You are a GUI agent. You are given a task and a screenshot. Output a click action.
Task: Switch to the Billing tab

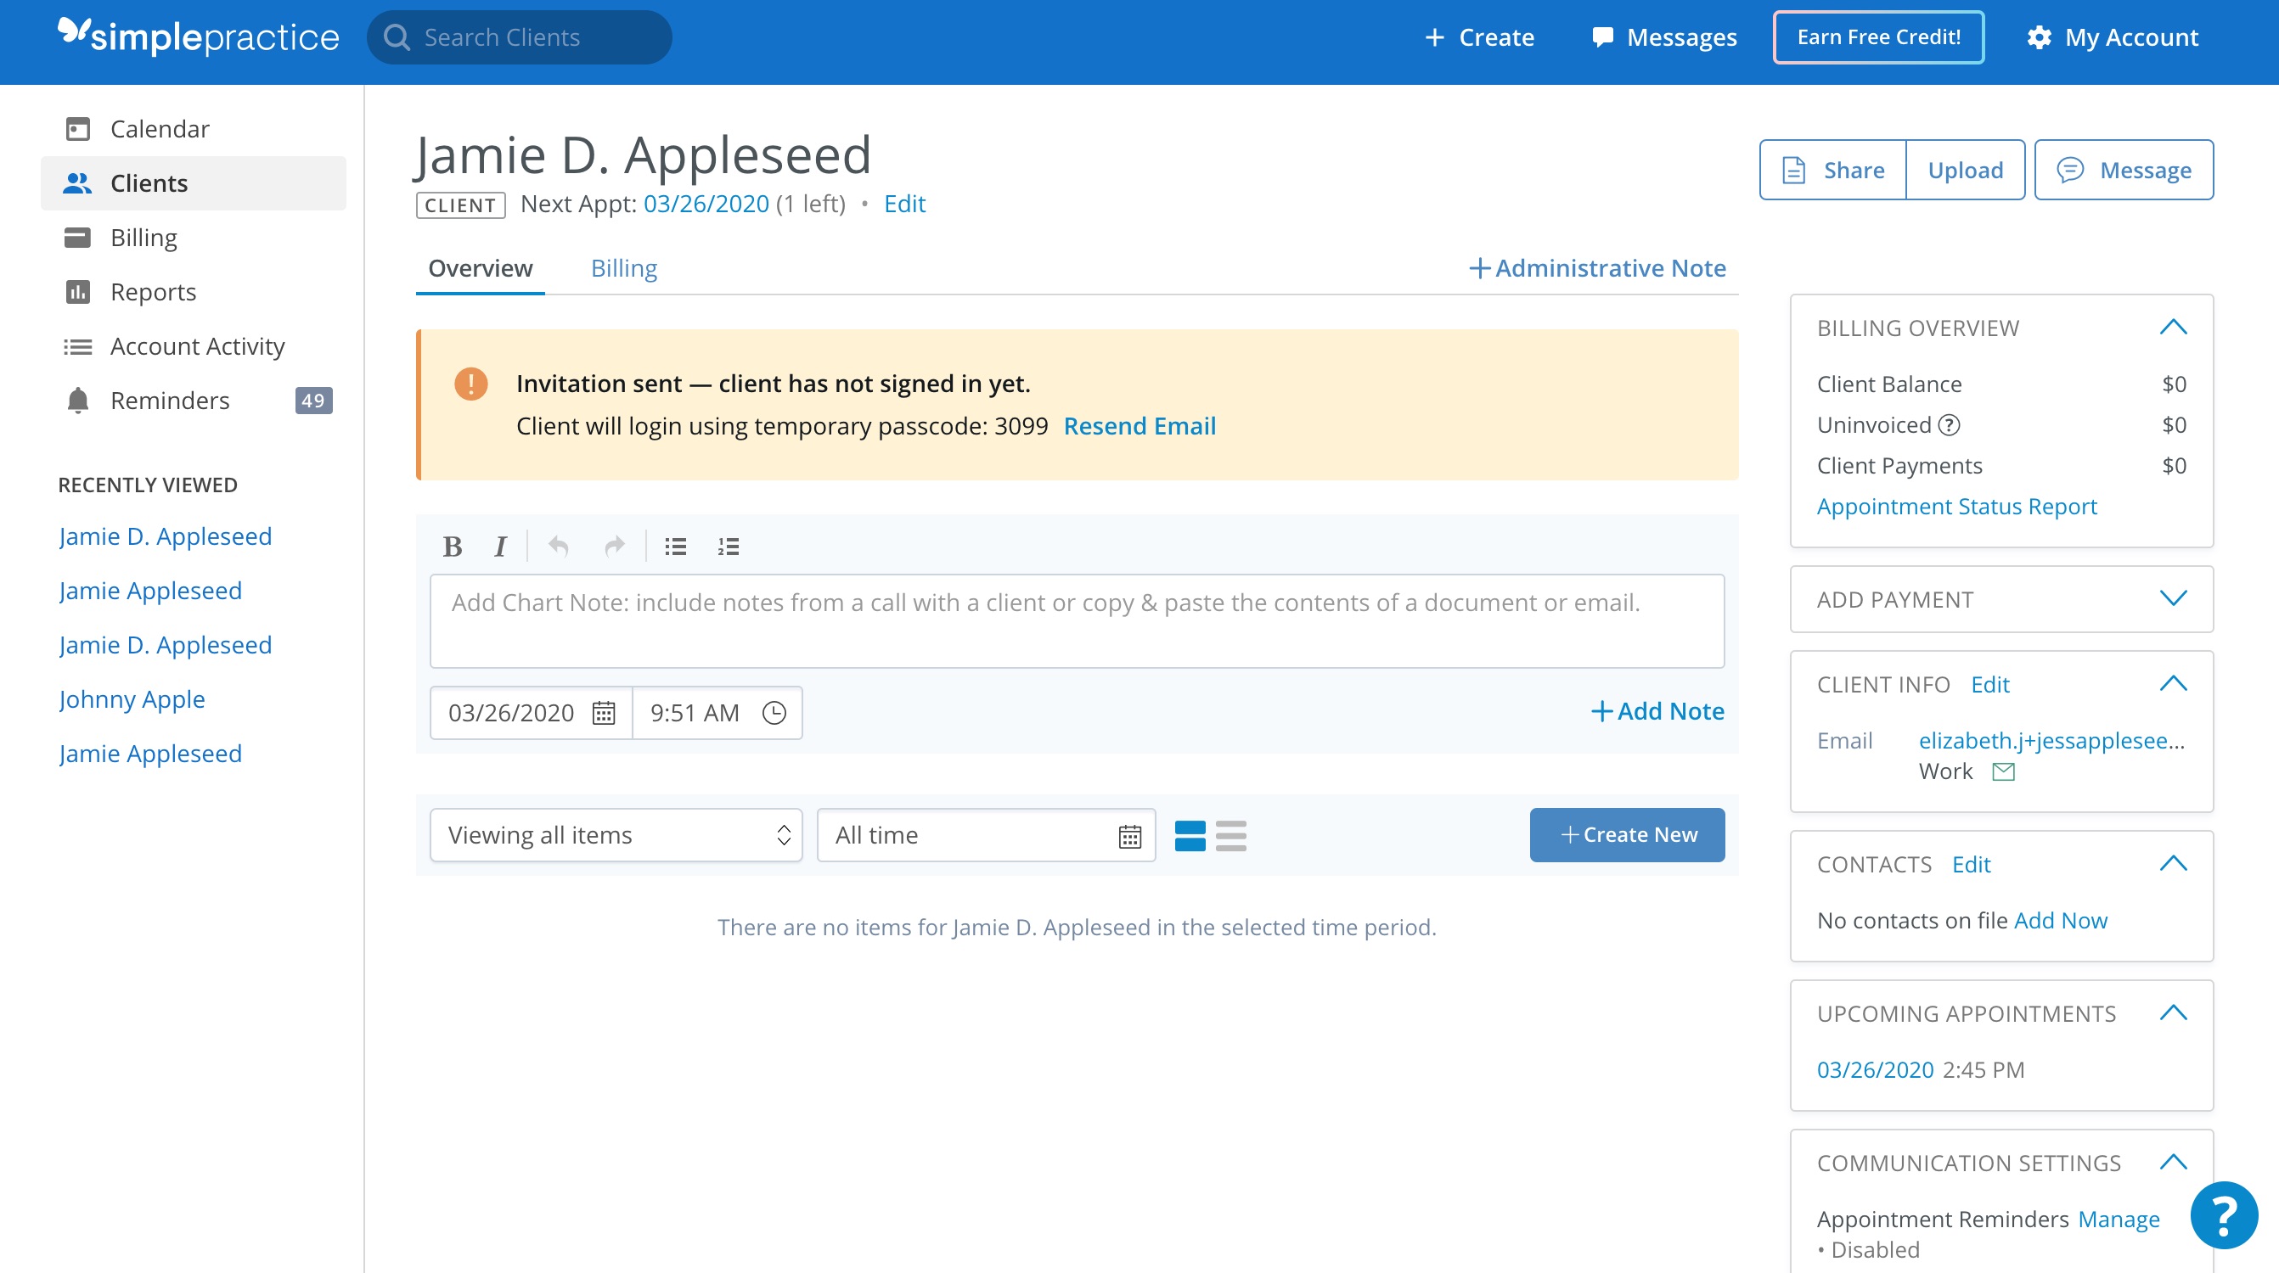(x=624, y=268)
